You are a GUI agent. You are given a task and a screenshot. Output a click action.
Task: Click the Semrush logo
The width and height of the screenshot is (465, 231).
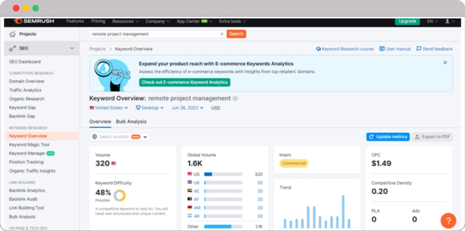click(34, 21)
